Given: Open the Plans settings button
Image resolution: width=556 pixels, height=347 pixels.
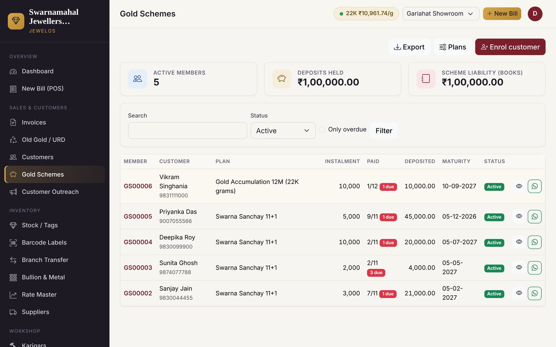Looking at the screenshot, I should (x=452, y=47).
